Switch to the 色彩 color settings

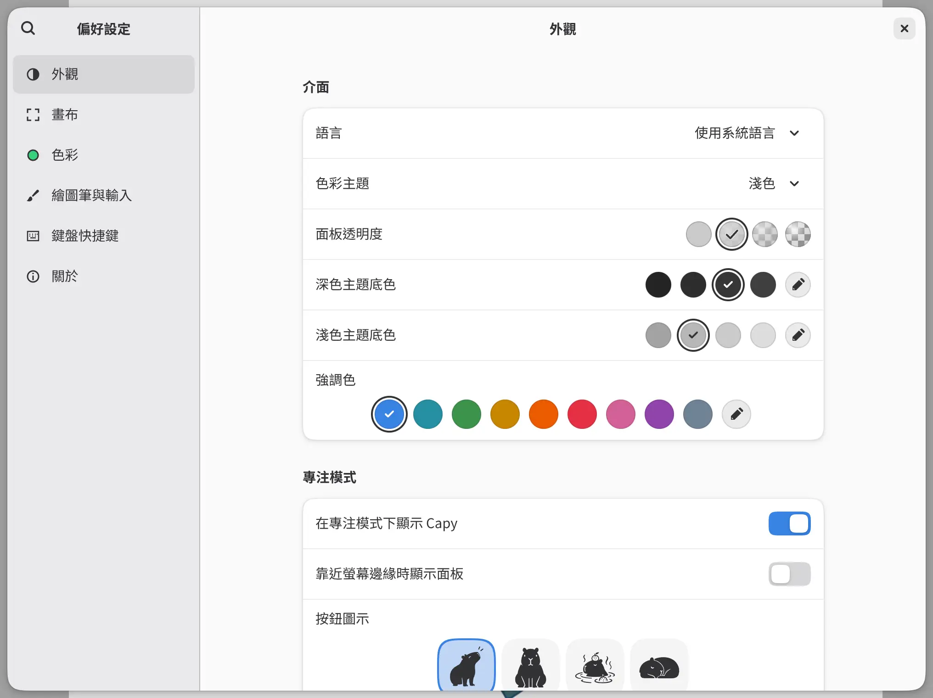104,155
